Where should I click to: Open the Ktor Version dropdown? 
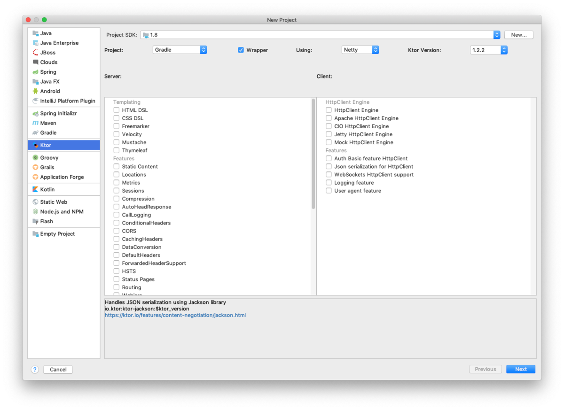click(489, 50)
